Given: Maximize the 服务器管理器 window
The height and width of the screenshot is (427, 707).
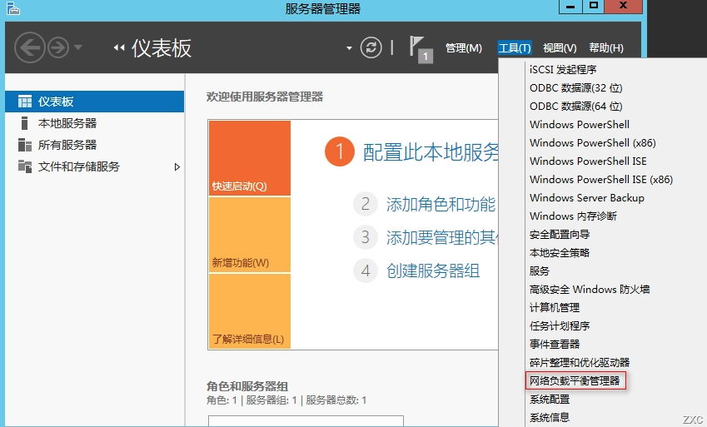Looking at the screenshot, I should tap(594, 6).
